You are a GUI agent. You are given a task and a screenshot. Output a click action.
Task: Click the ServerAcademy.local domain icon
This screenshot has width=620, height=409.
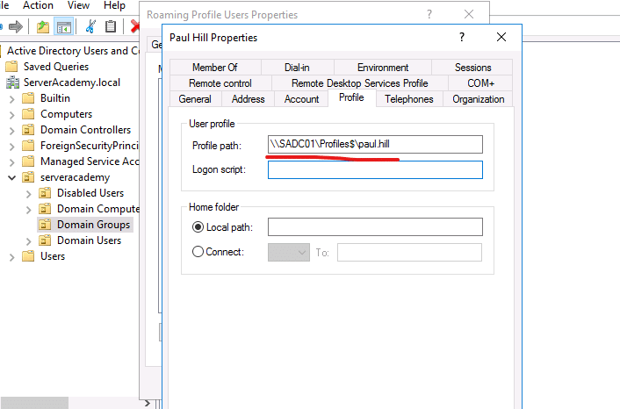coord(11,83)
